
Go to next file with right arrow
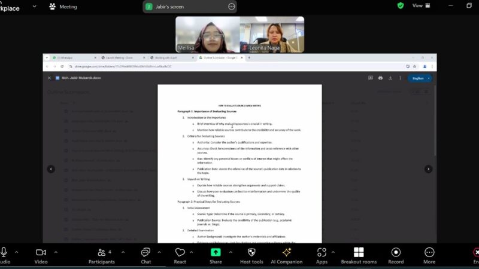(428, 169)
